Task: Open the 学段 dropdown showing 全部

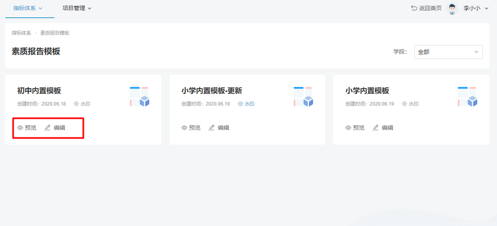Action: click(x=448, y=52)
